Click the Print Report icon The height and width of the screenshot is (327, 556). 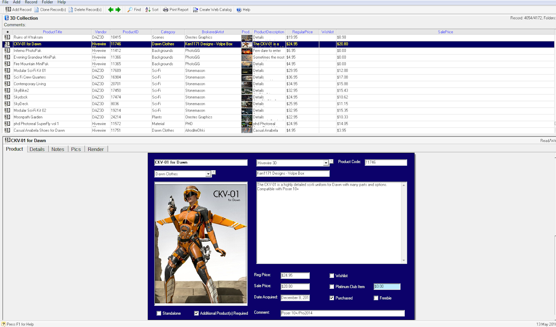pos(166,10)
